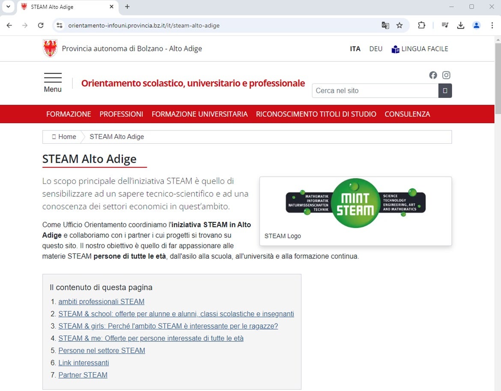
Task: Bookmark the page with the star icon
Action: [x=400, y=25]
